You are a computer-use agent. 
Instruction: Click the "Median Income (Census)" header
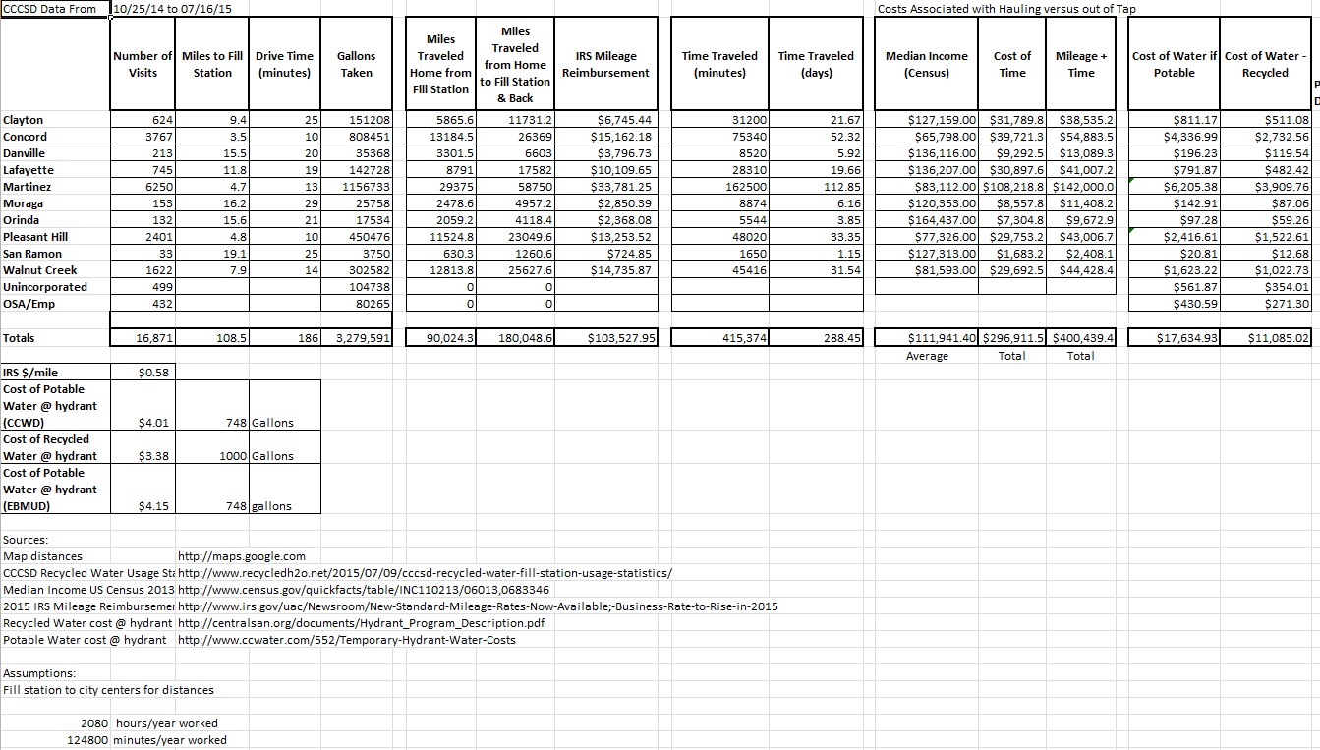tap(926, 65)
